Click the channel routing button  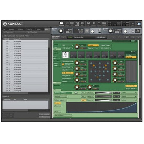[131, 86]
